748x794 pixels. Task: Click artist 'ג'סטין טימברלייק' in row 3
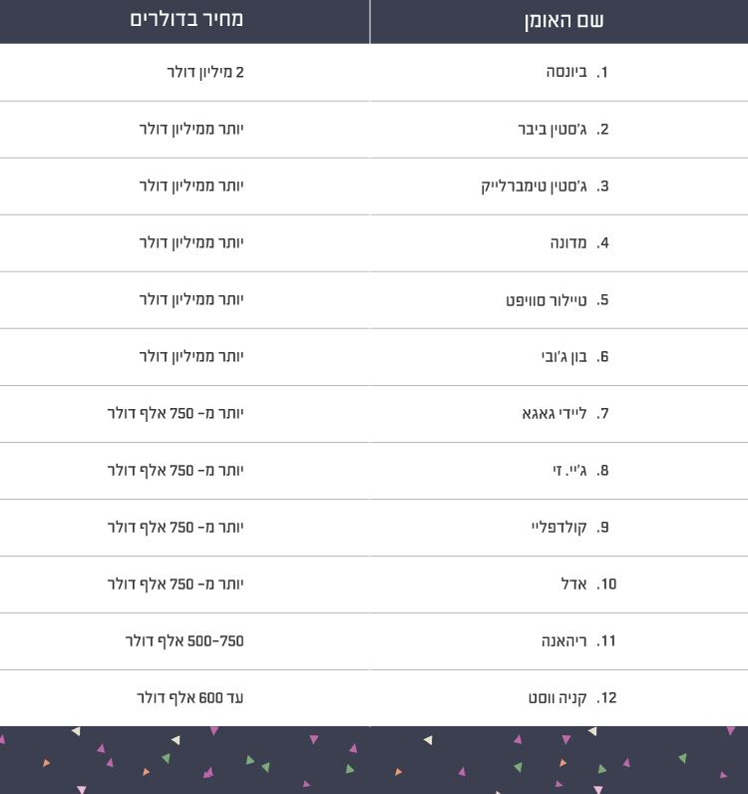point(534,187)
